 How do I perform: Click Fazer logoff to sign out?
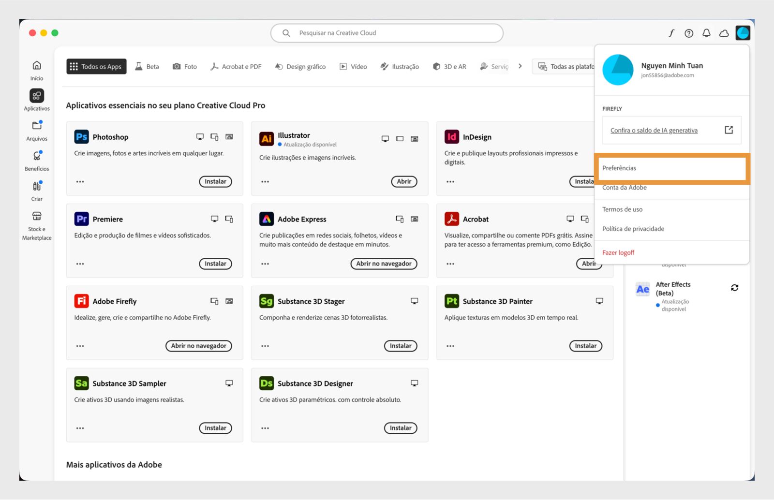(618, 252)
